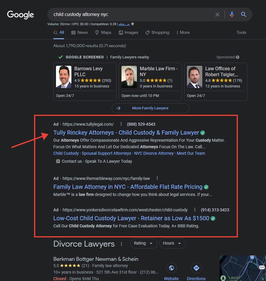Open the Marble Law Firm - NY card

coord(150,82)
